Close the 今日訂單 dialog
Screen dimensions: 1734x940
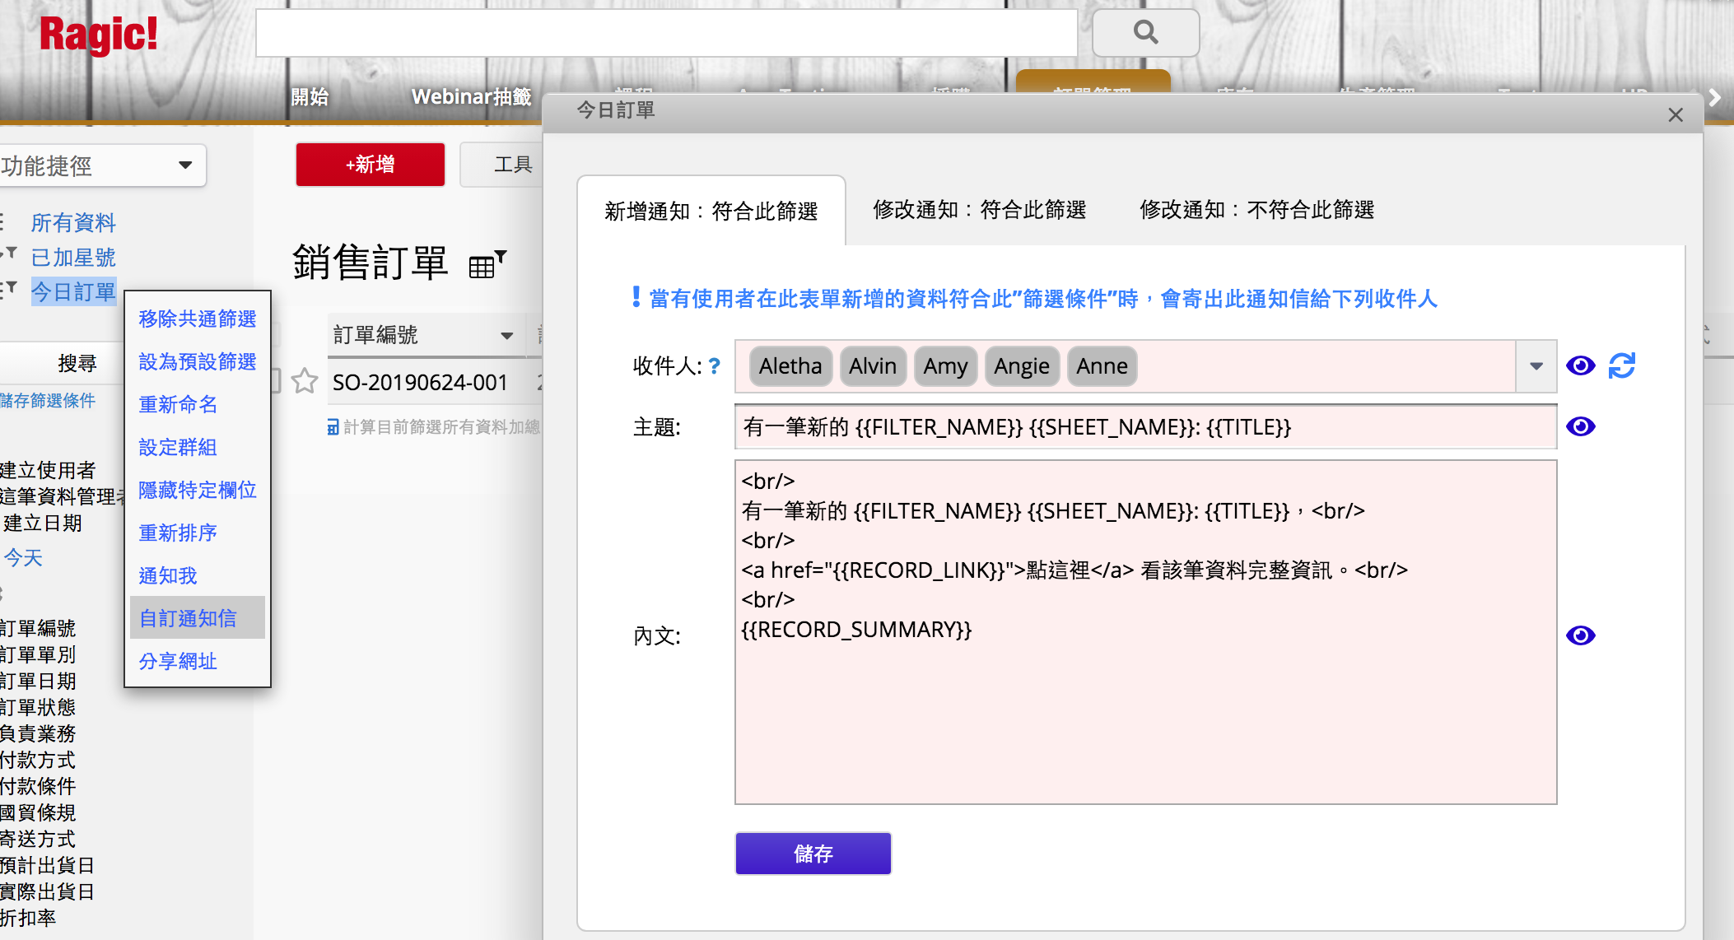coord(1676,115)
